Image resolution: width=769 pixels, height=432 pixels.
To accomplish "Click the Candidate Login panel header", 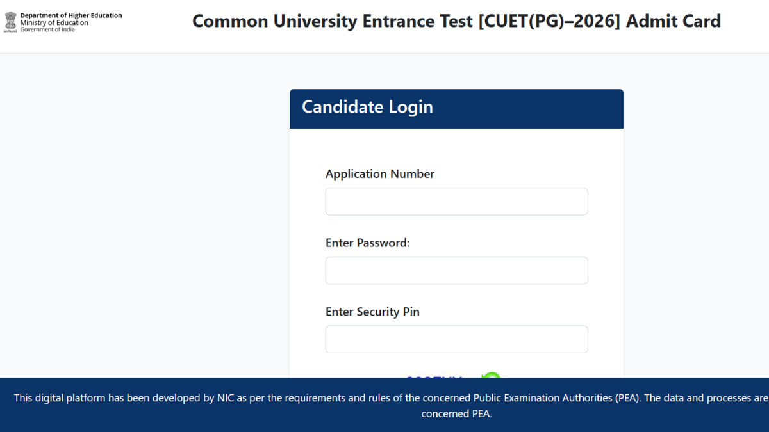I will pyautogui.click(x=456, y=108).
